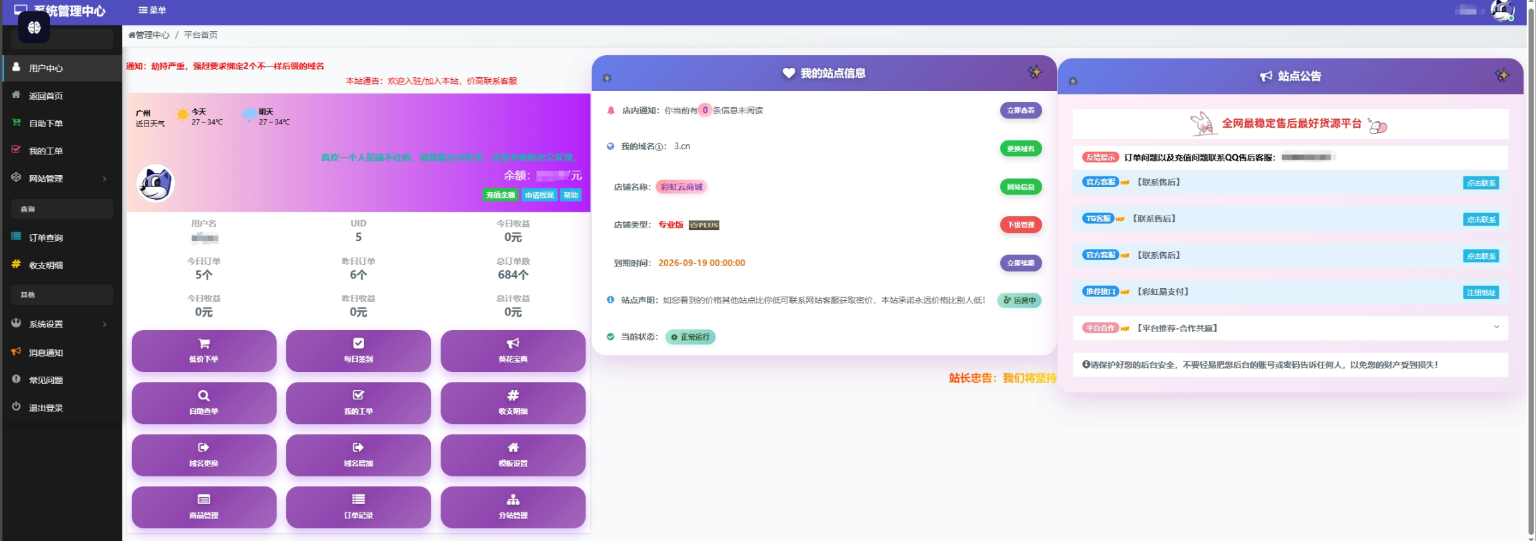
Task: Open the 域名增加 tile
Action: (x=358, y=454)
